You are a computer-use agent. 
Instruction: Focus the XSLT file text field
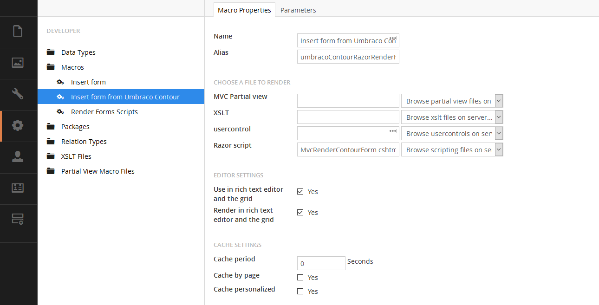[348, 117]
